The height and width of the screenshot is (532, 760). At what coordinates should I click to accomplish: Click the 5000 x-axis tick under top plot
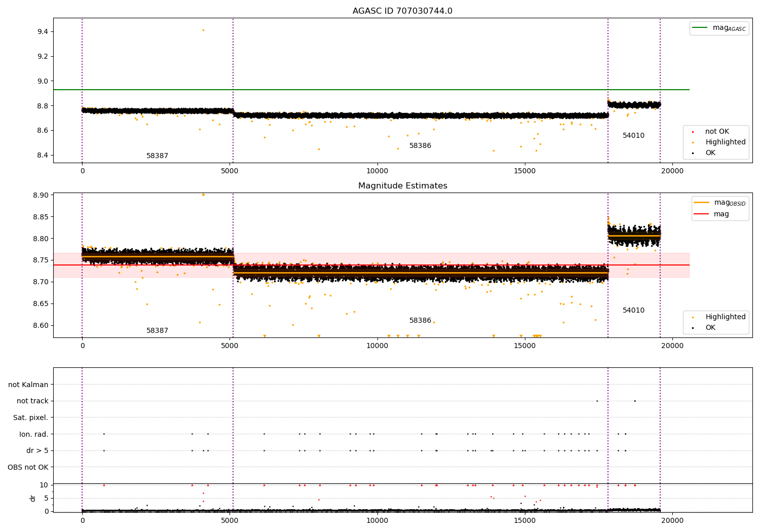click(230, 171)
